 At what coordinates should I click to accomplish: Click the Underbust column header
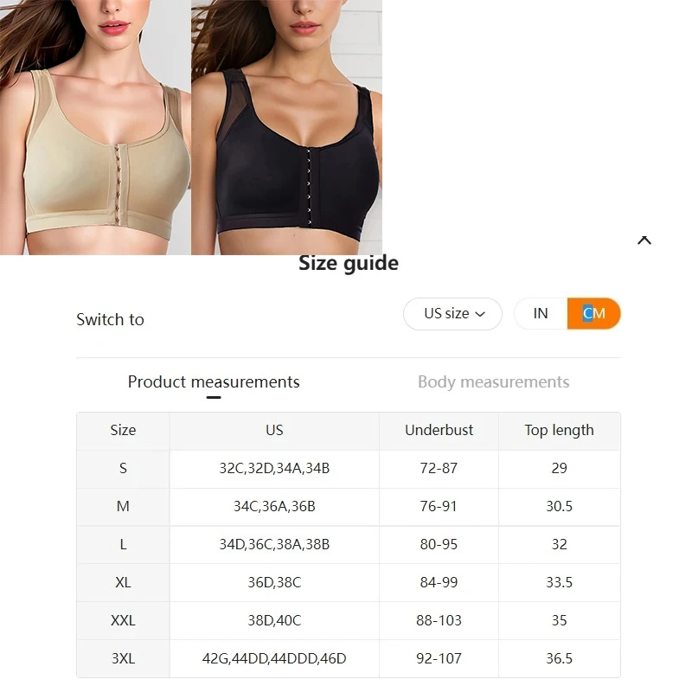tap(439, 430)
